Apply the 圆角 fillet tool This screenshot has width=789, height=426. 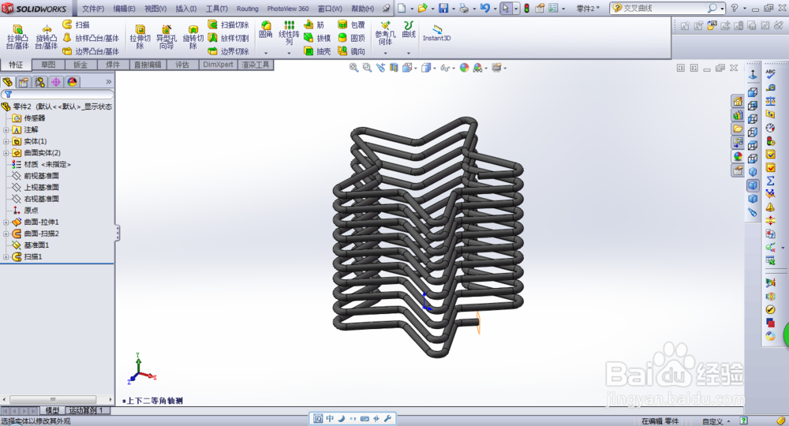coord(266,30)
